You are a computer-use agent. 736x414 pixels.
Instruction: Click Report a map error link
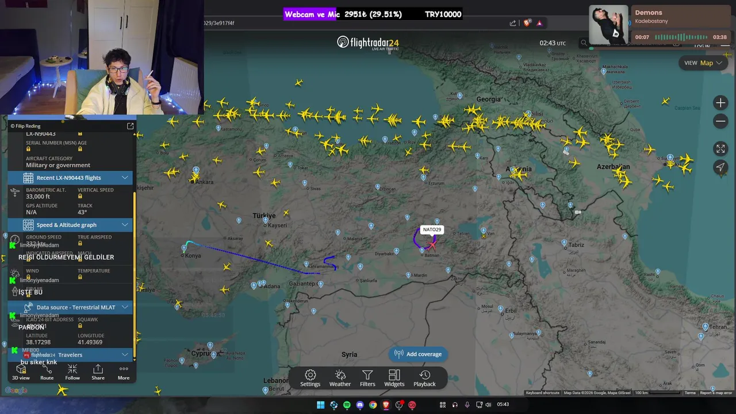tap(716, 393)
